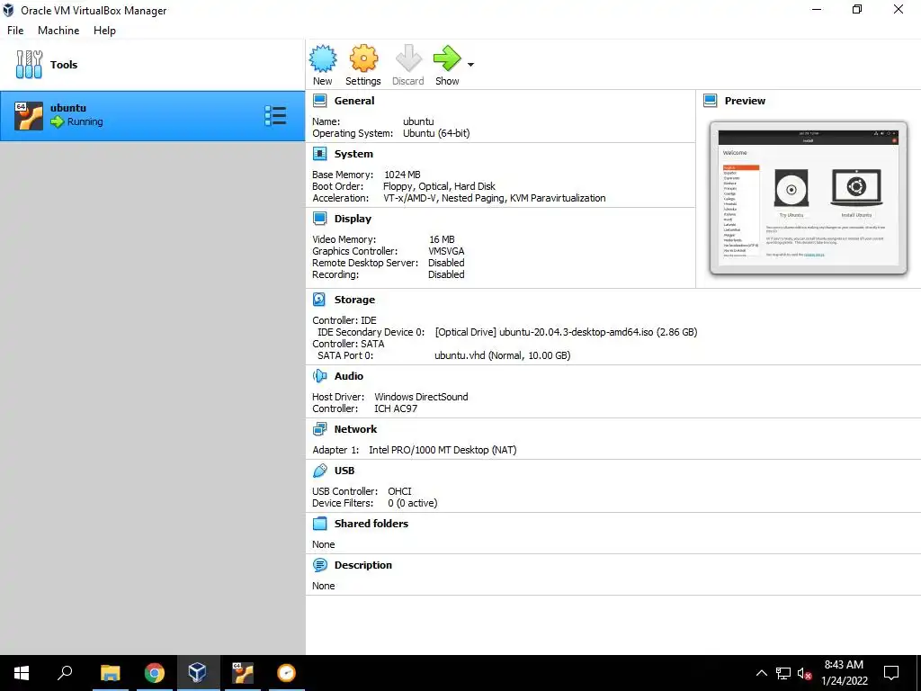921x691 pixels.
Task: Click the New machine toolbar icon
Action: [x=323, y=58]
